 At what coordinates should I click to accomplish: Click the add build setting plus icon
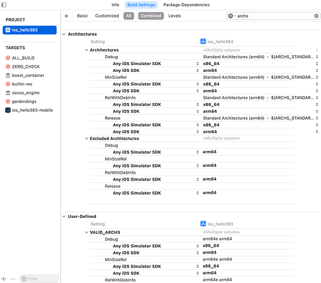[66, 16]
